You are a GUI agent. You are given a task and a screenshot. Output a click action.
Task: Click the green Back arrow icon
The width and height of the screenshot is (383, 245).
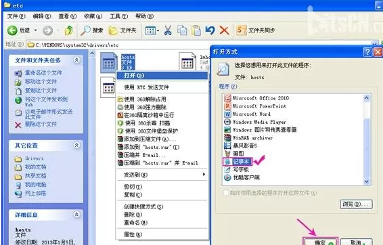coord(12,30)
